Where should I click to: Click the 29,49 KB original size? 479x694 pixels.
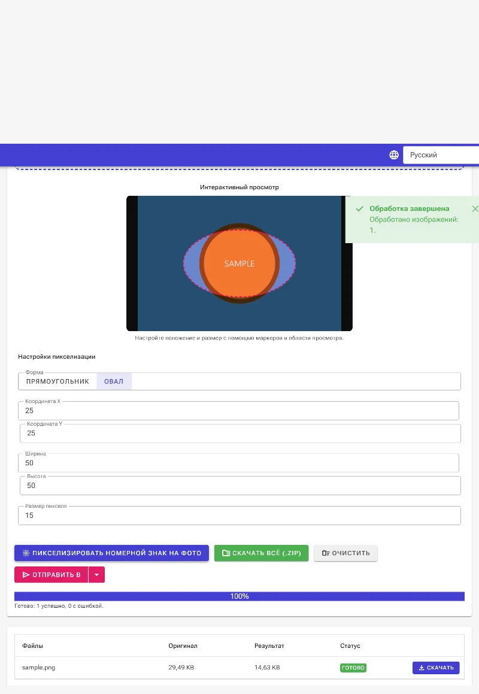[x=181, y=668]
